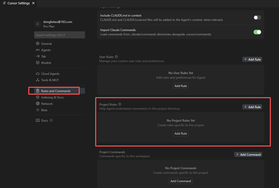Click the Network globe icon
The image size is (279, 188).
(x=38, y=104)
